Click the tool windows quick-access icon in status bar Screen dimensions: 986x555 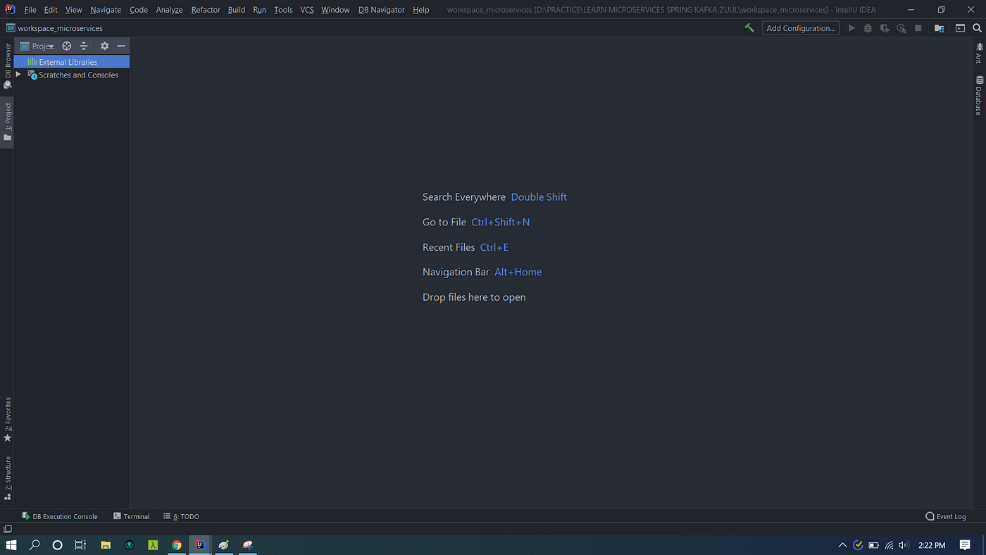click(8, 529)
